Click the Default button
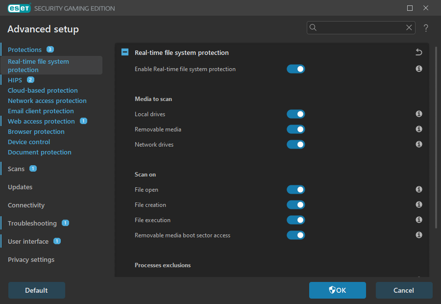This screenshot has width=441, height=304. [x=37, y=290]
